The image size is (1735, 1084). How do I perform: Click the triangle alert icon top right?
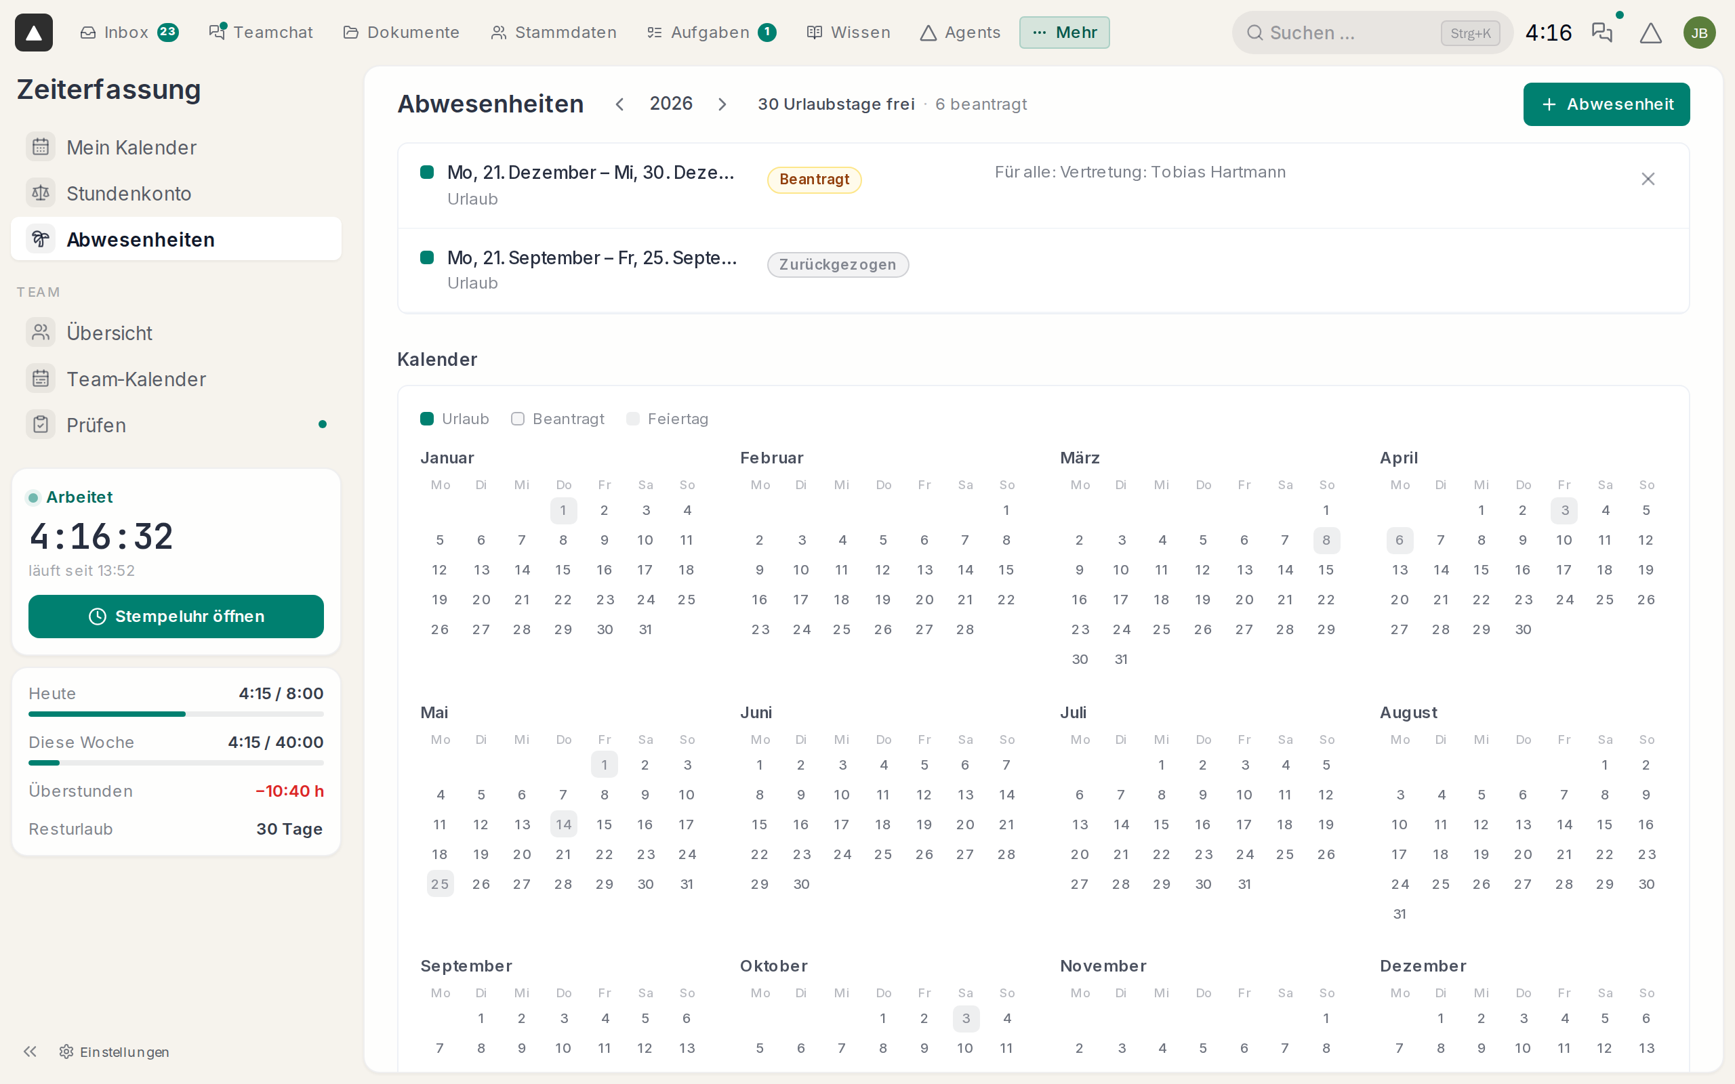[1650, 33]
